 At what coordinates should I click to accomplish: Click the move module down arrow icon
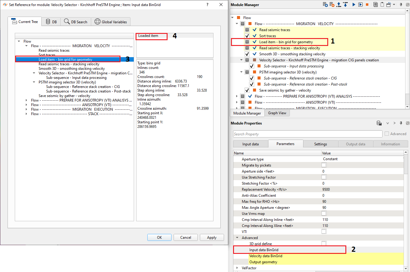click(x=345, y=5)
